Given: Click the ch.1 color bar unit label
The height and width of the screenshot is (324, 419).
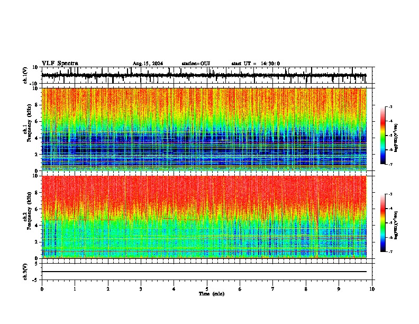Looking at the screenshot, I should coord(396,138).
